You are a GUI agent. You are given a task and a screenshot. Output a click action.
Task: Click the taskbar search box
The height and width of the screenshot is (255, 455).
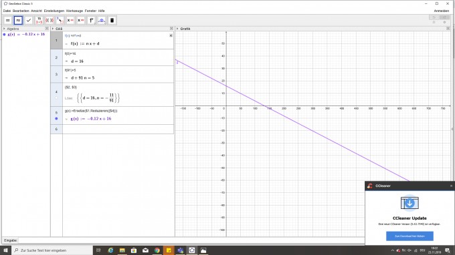point(52,250)
